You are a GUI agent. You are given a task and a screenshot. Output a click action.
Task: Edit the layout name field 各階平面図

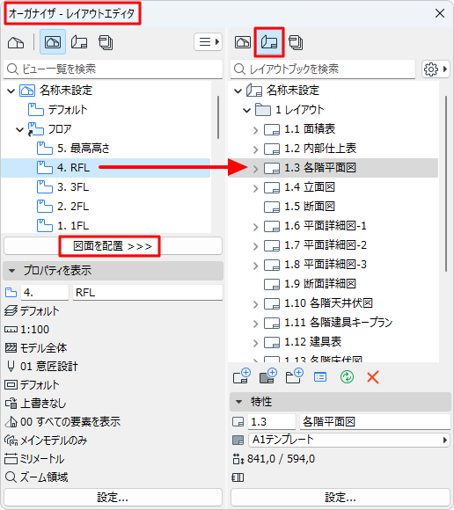[x=375, y=422]
